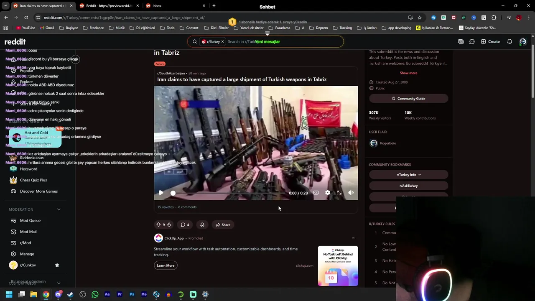The image size is (535, 301).
Task: Open r/Cunkov community
Action: [x=28, y=265]
